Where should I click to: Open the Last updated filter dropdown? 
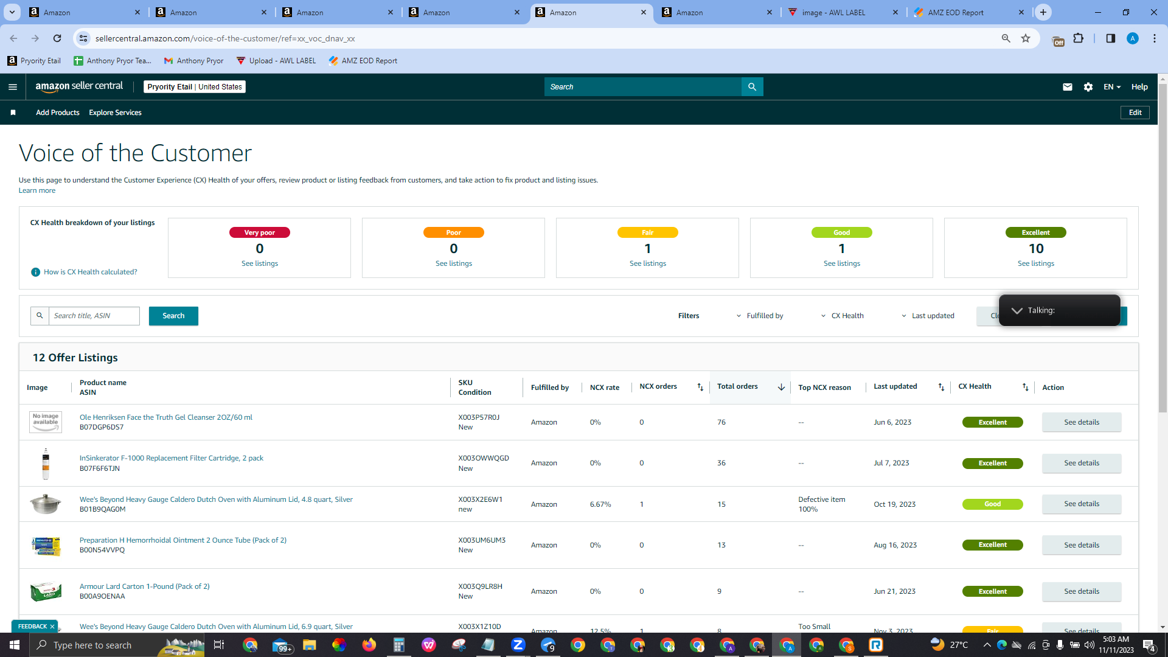point(928,316)
